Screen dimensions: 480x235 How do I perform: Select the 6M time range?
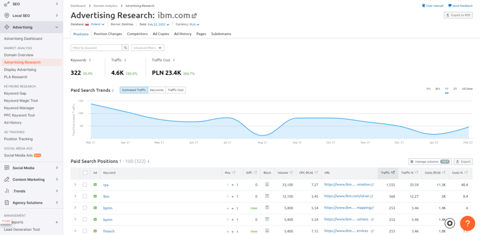click(437, 88)
